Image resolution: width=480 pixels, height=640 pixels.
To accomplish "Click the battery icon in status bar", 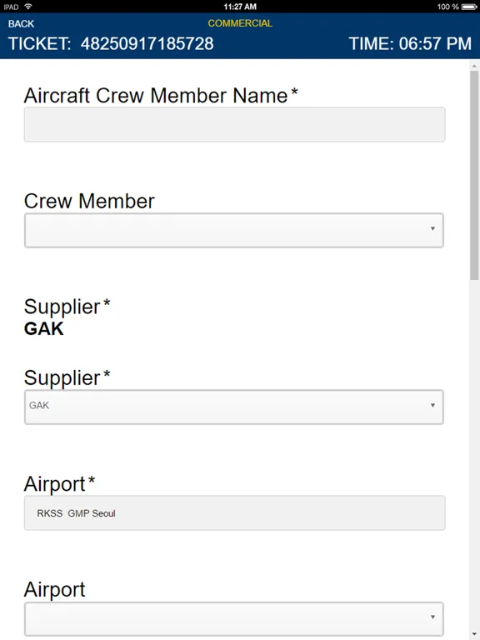I will tap(469, 7).
